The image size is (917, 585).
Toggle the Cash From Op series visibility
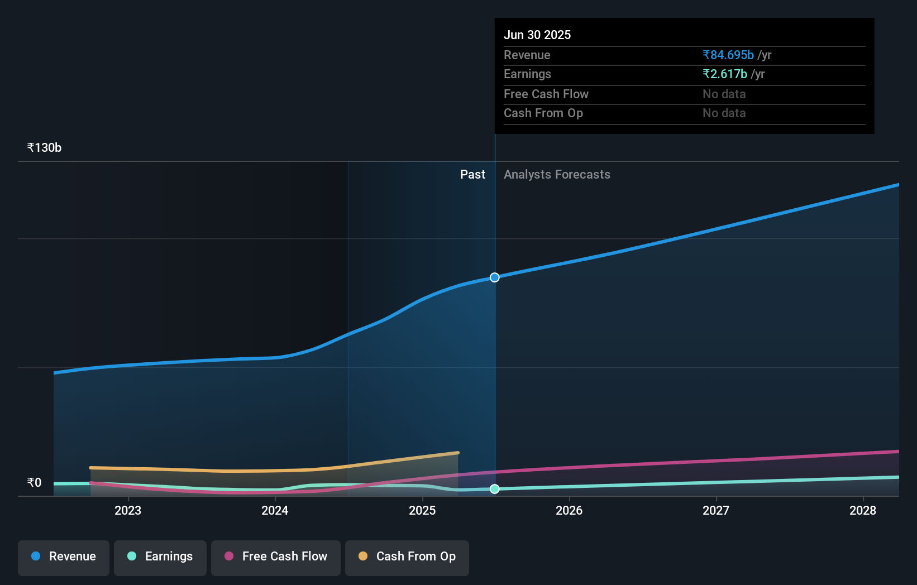coord(407,558)
